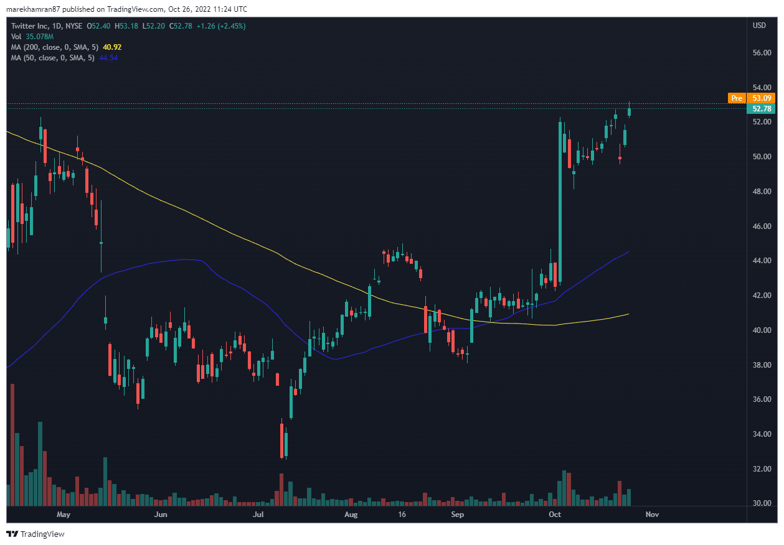The width and height of the screenshot is (784, 545).
Task: Click the blue 44.54 moving average value
Action: coord(108,58)
